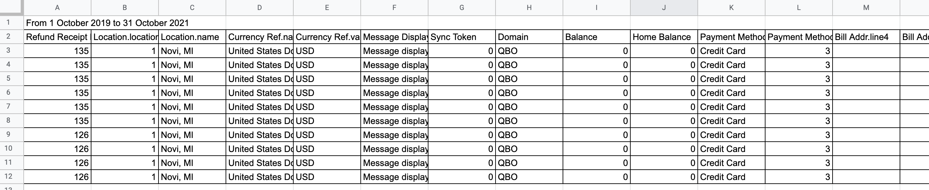Image resolution: width=929 pixels, height=190 pixels.
Task: Click USD cell in row 12
Action: (x=327, y=177)
